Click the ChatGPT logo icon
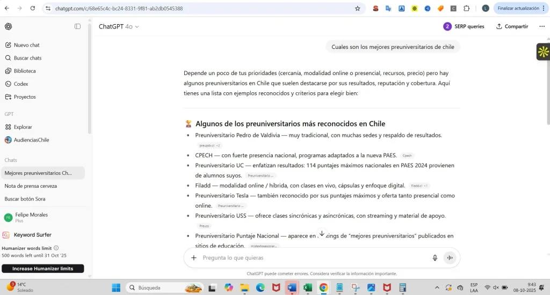This screenshot has height=295, width=550. pos(9,26)
